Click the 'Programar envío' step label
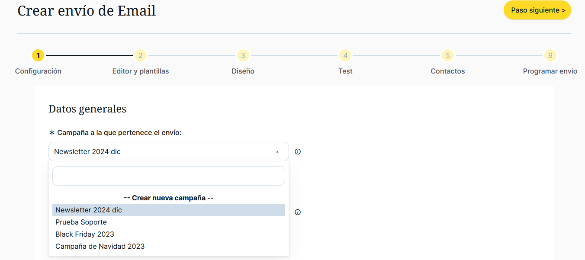The height and width of the screenshot is (260, 585). click(550, 71)
